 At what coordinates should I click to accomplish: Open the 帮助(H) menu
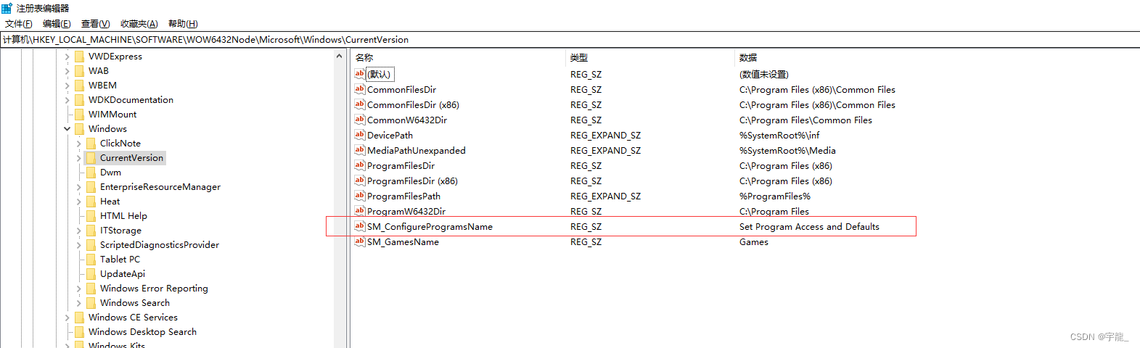[183, 24]
